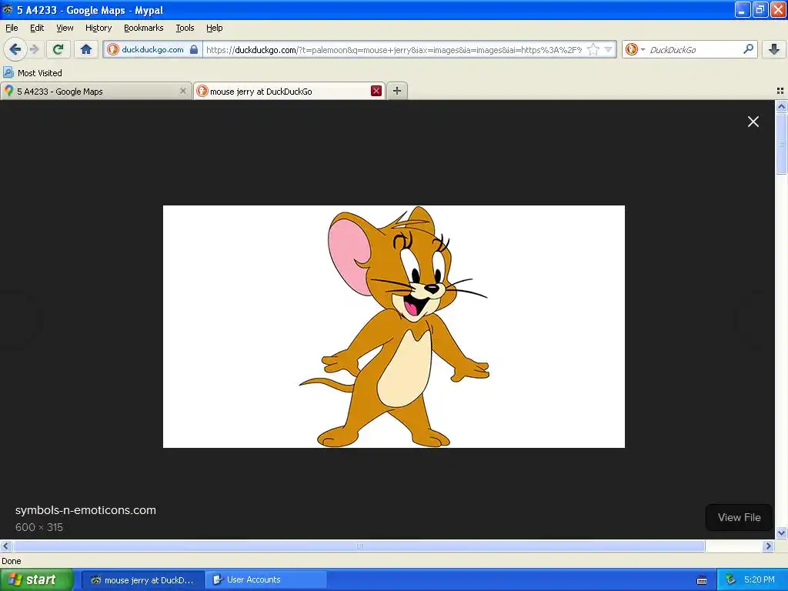
Task: Open the History menu
Action: click(98, 28)
